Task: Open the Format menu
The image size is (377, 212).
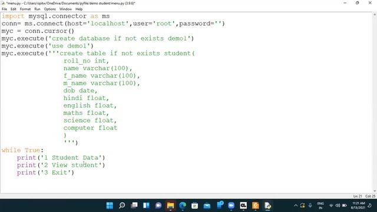Action: 25,9
